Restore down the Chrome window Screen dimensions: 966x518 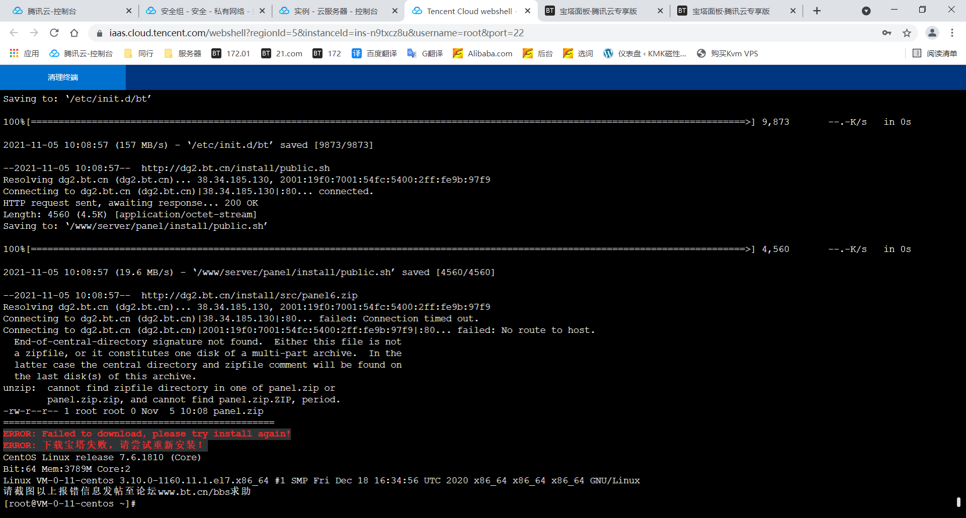point(922,10)
